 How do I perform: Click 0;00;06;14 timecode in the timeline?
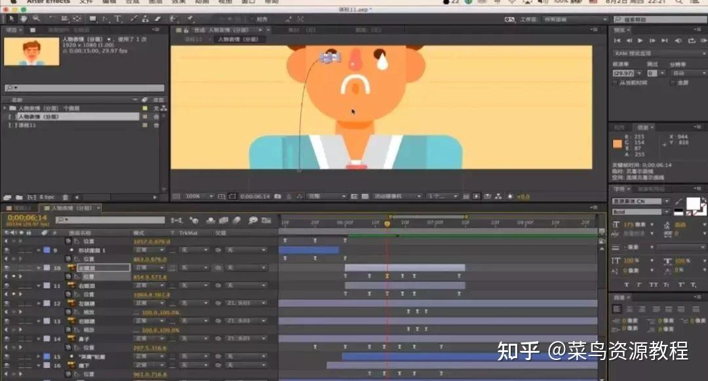(x=27, y=218)
